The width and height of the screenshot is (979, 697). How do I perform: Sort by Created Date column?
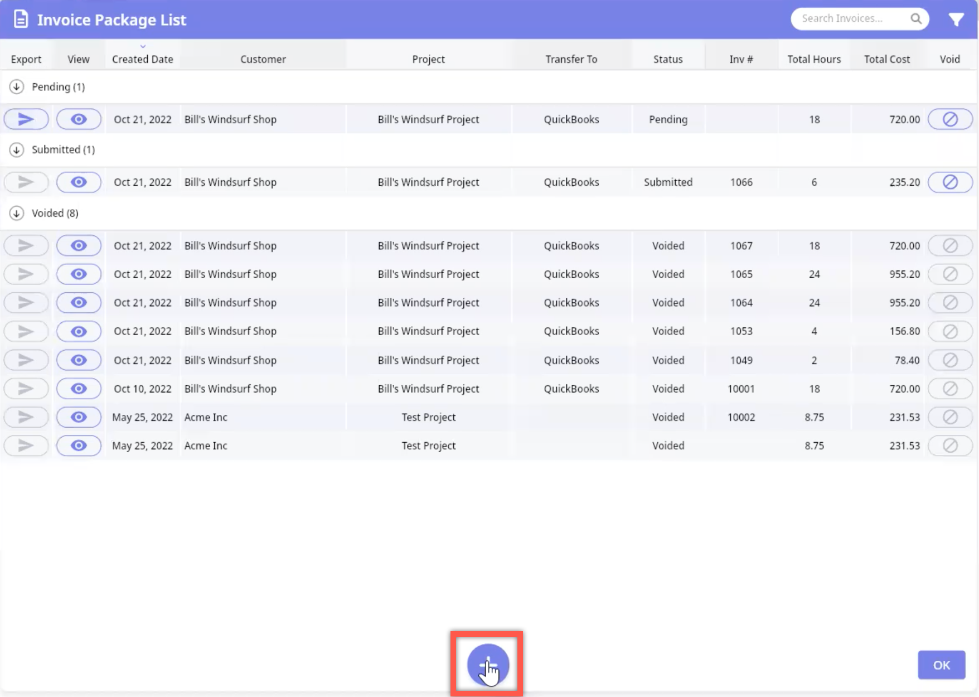click(x=142, y=59)
